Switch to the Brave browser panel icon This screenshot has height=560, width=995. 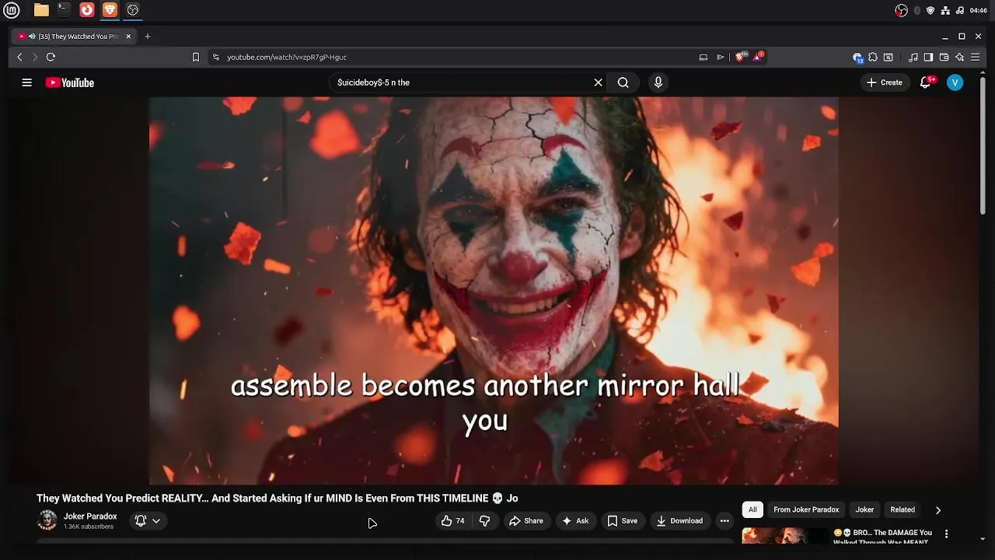(110, 10)
